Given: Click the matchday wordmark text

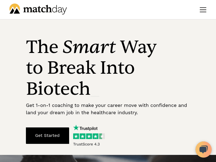Looking at the screenshot, I should [x=45, y=9].
